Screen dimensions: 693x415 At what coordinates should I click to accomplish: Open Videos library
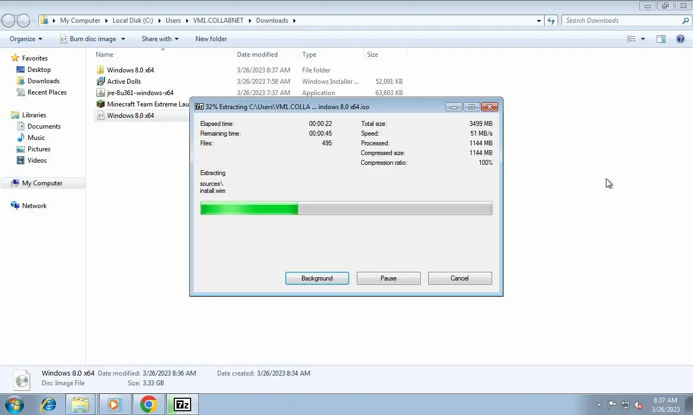point(37,160)
